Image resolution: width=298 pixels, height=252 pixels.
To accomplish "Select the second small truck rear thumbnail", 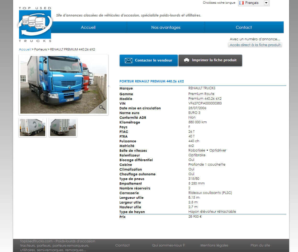I will 63,128.
